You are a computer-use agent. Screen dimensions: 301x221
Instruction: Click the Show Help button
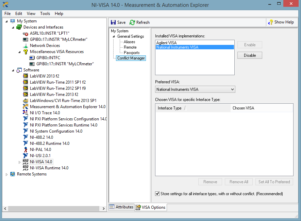click(281, 22)
